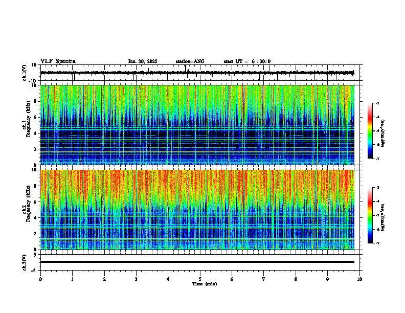
Task: Click the "-10" tick on ch.1(V) axis
Action: pos(33,81)
